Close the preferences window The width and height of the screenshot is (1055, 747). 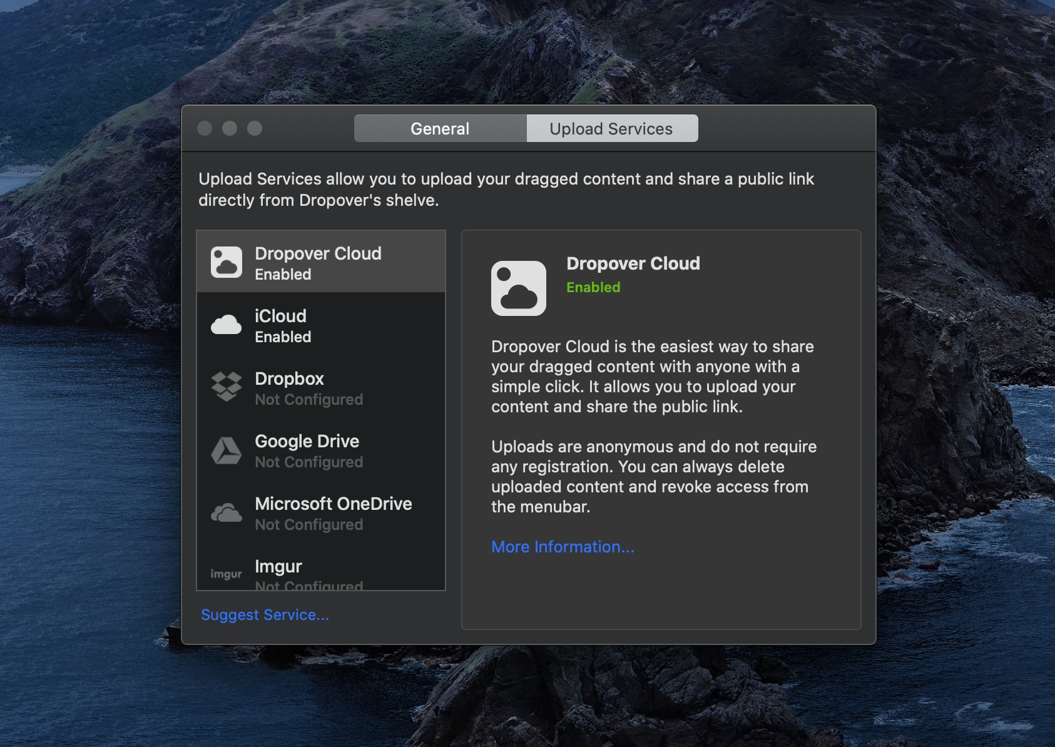[x=205, y=128]
